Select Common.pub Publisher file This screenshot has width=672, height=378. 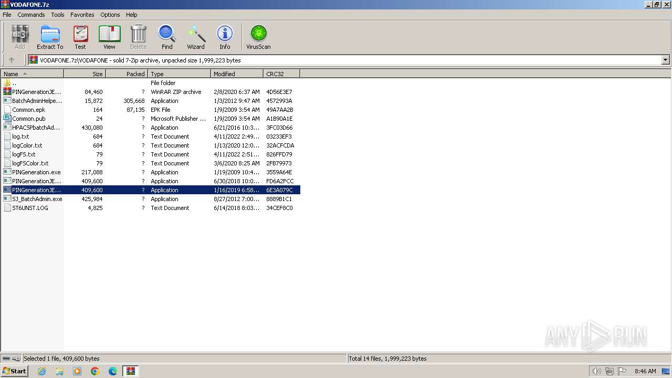tap(151, 119)
